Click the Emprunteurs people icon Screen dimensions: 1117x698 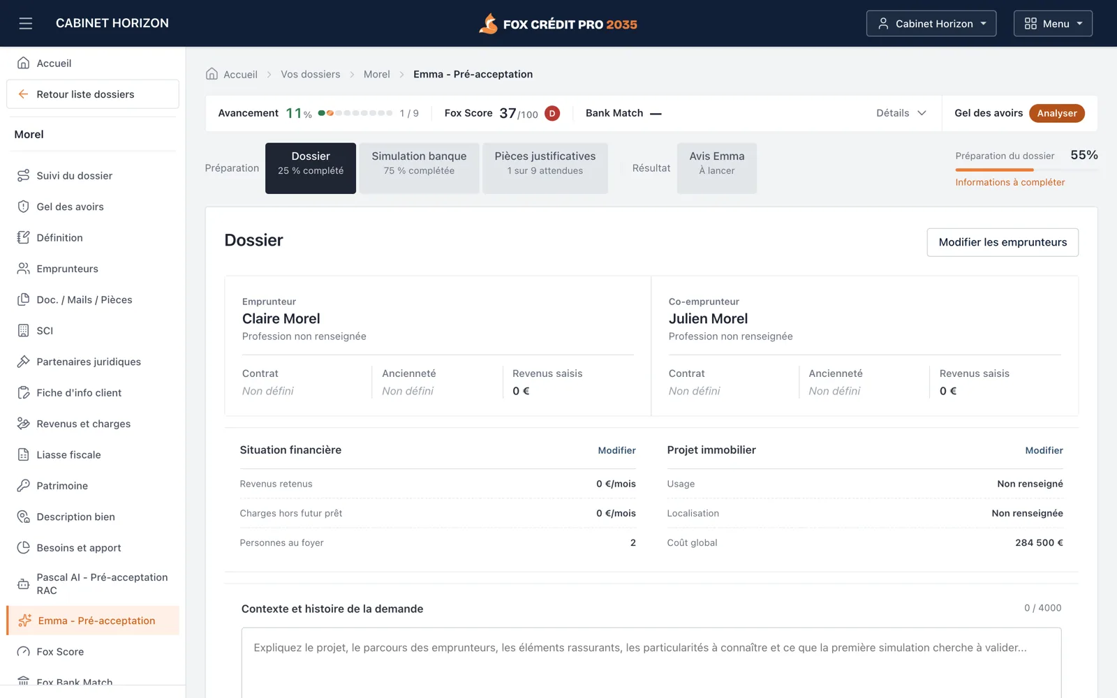23,269
